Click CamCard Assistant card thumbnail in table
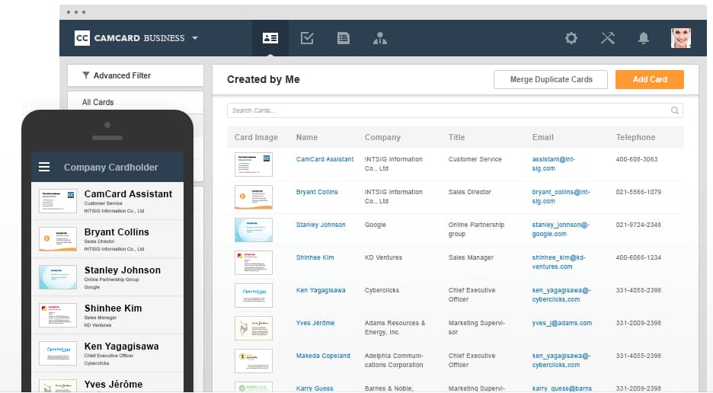Screen dimensions: 713x393 [x=253, y=165]
